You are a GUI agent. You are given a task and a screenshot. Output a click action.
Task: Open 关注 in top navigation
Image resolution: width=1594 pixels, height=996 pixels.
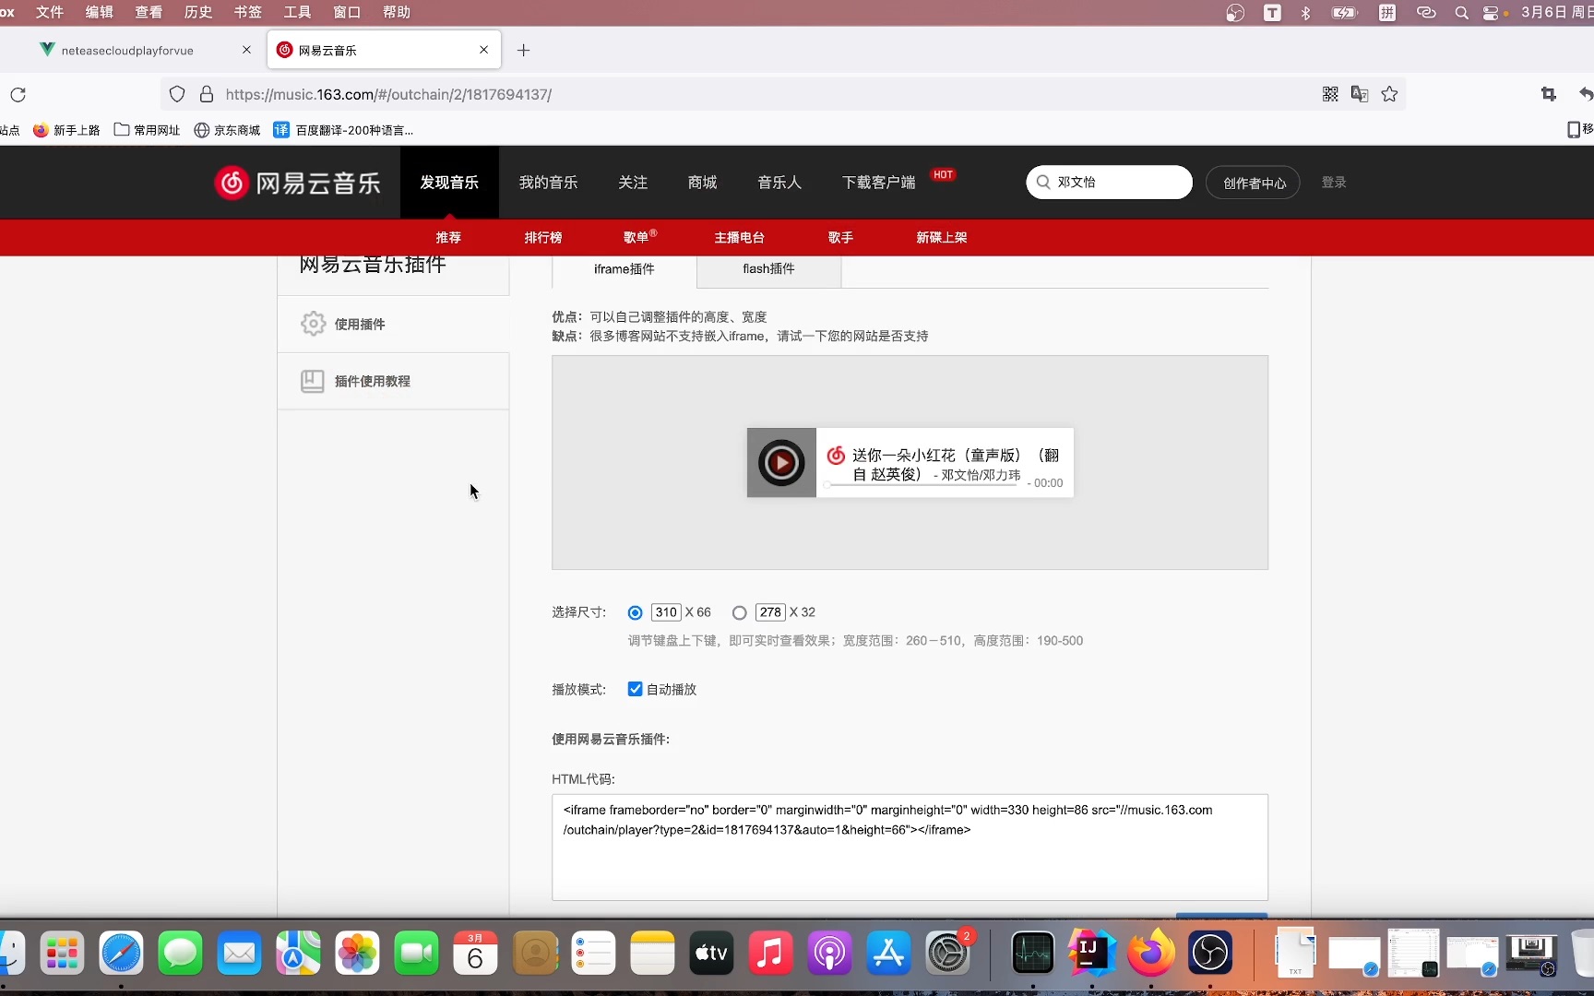(633, 183)
